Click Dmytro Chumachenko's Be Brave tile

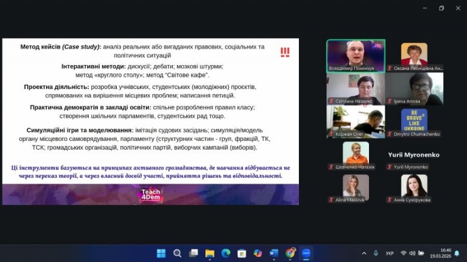(x=414, y=121)
